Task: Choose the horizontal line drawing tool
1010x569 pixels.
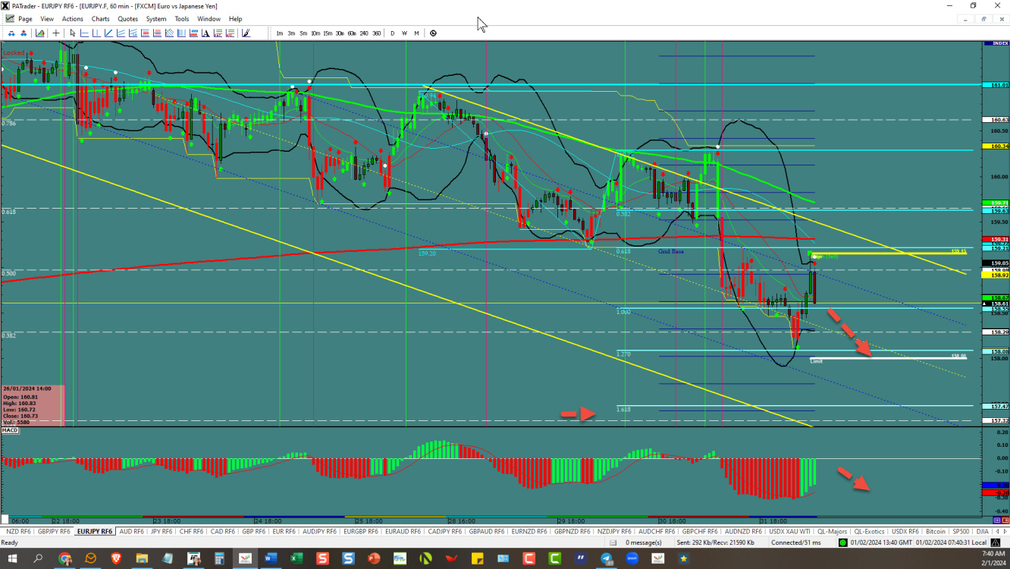Action: (84, 33)
